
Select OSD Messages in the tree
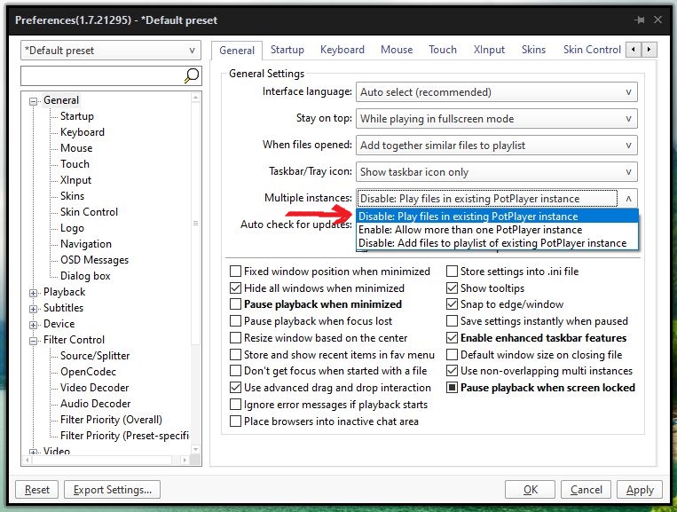95,260
